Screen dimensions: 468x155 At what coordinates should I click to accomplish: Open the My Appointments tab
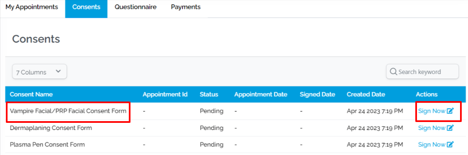tap(32, 7)
